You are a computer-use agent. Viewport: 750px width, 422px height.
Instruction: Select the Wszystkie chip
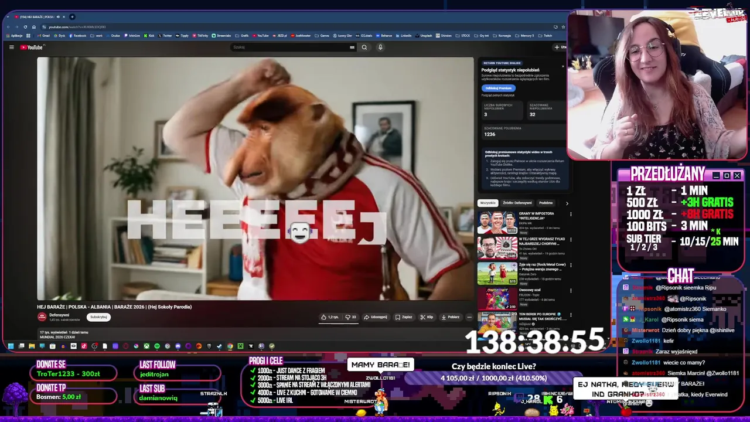coord(487,203)
